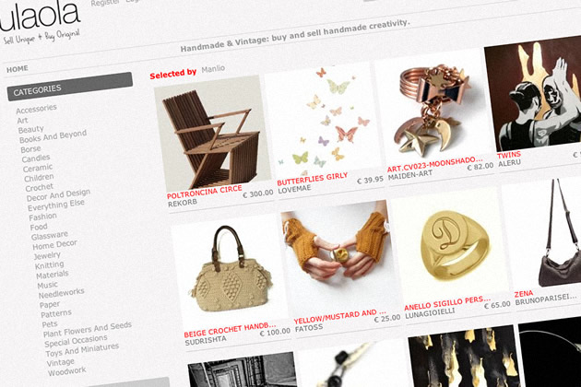The image size is (581, 387).
Task: Open the Twins artwork thumbnail
Action: pyautogui.click(x=533, y=94)
